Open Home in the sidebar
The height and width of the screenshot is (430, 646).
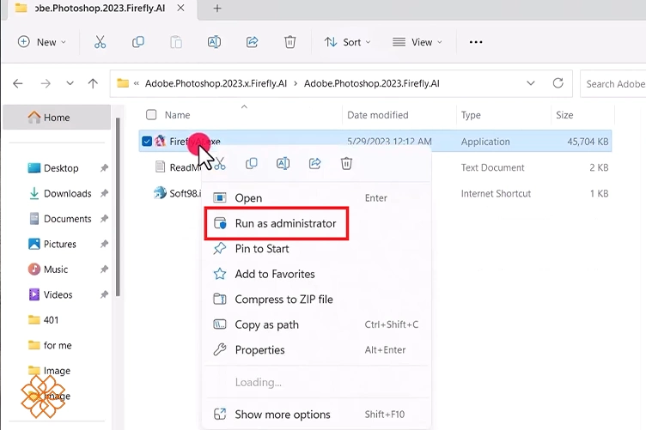point(57,118)
